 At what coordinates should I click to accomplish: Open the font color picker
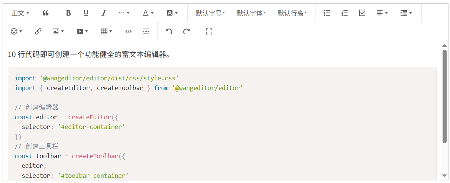pyautogui.click(x=148, y=13)
